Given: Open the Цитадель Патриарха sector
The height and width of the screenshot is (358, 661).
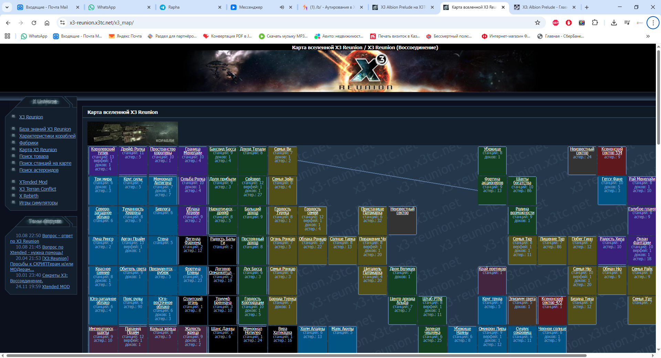Looking at the screenshot, I should tap(373, 271).
